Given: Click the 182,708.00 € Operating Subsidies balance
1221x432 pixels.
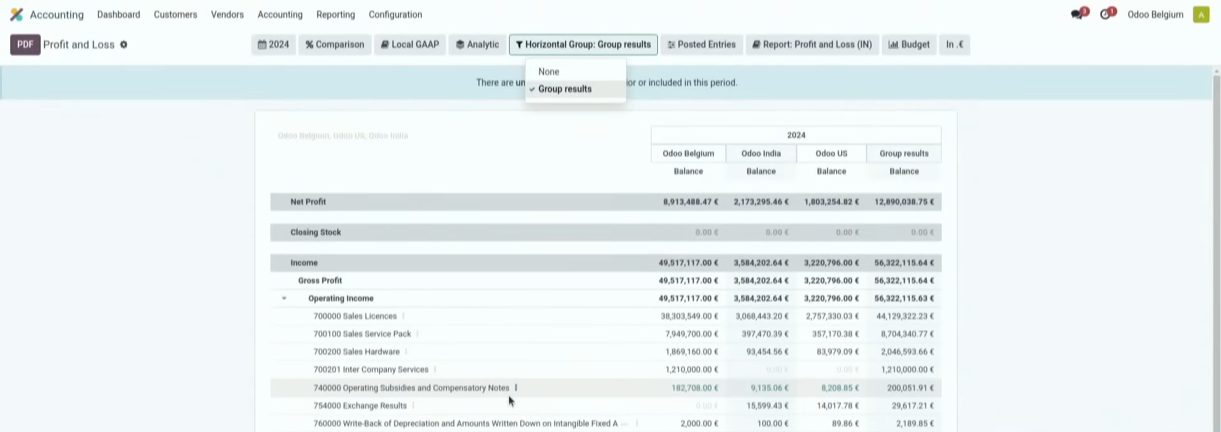Looking at the screenshot, I should 695,388.
